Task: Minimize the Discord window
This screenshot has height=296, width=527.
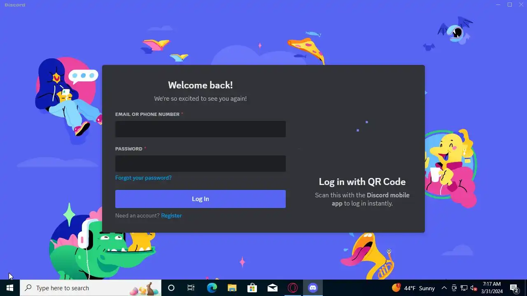Action: [x=498, y=5]
